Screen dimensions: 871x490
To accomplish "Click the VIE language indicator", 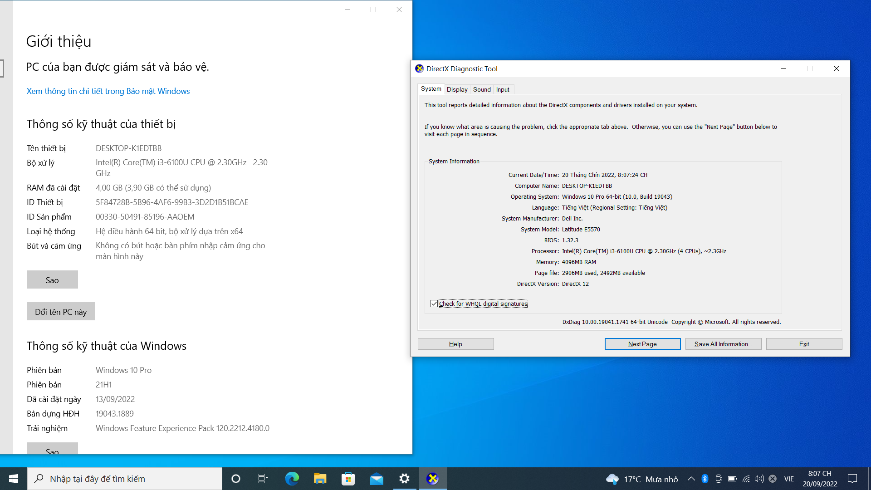I will (x=789, y=479).
